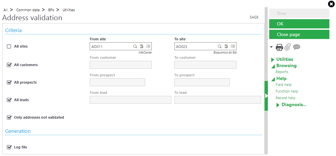Open the From site selection list icon

click(x=148, y=46)
